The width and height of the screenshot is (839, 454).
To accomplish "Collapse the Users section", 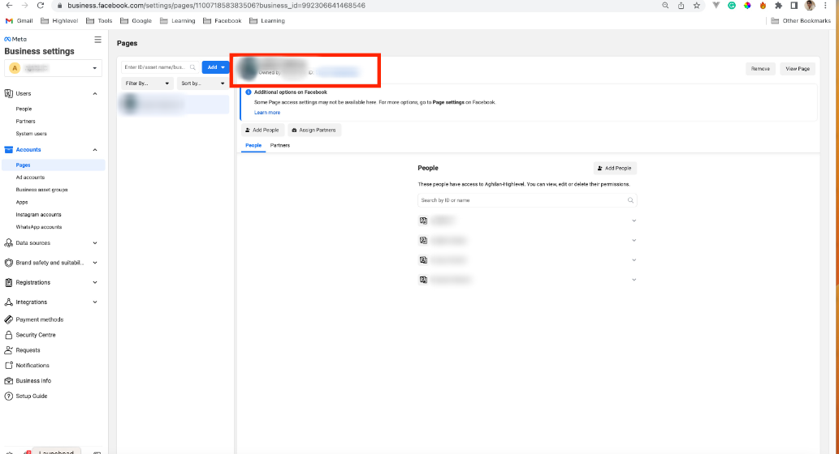I will tap(95, 93).
